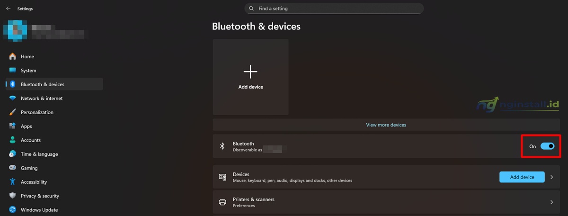Open Accessibility settings
This screenshot has width=568, height=216.
click(54, 182)
